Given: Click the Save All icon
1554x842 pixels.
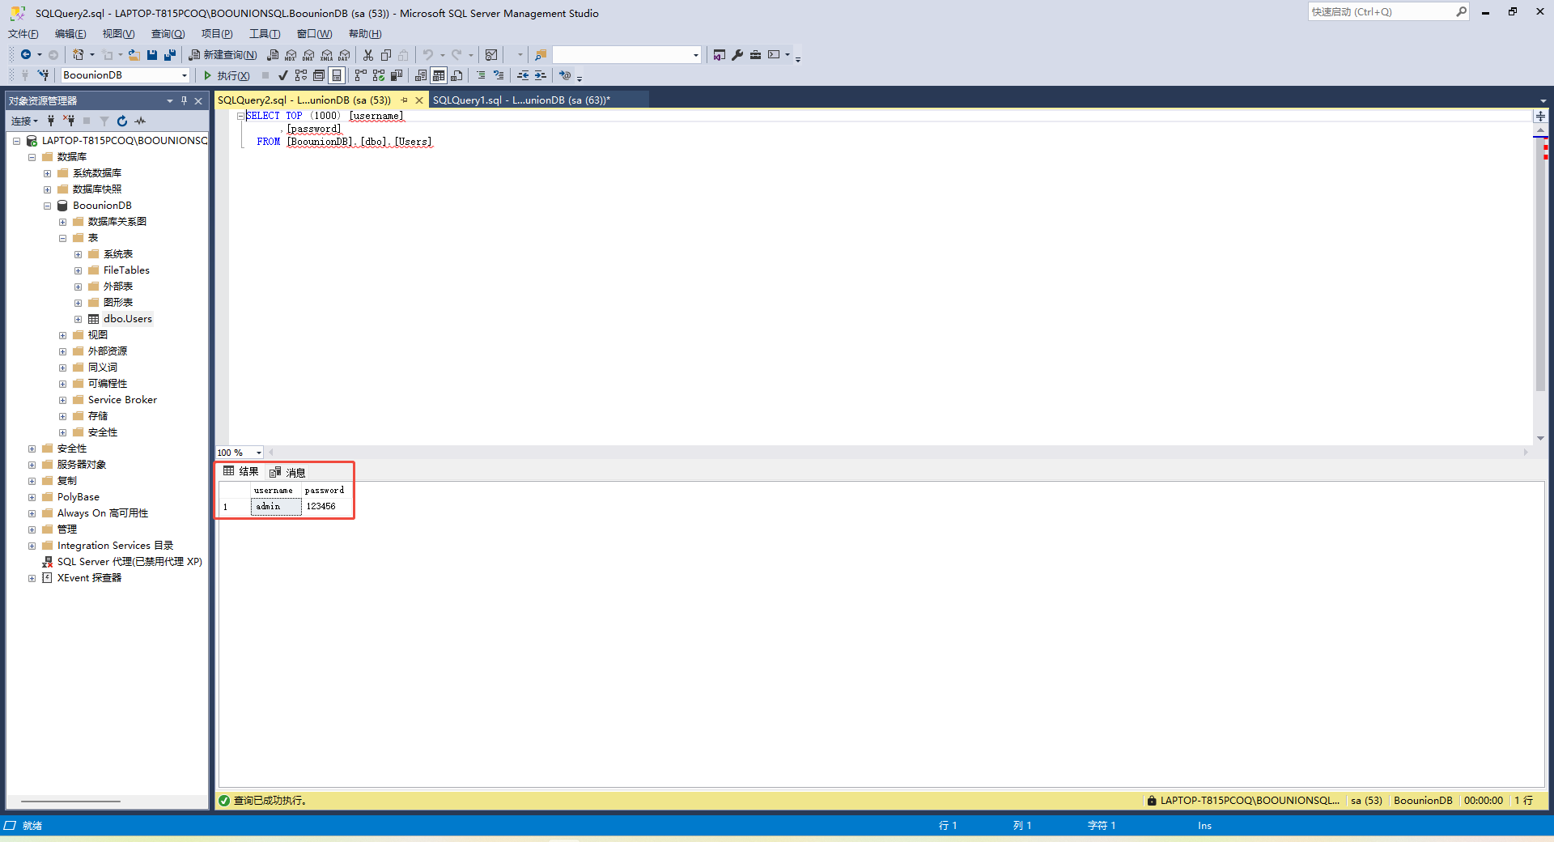Looking at the screenshot, I should click(170, 55).
